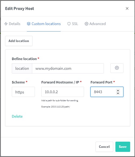Cancel editing the proxy host
This screenshot has height=157, width=135.
coord(104,147)
